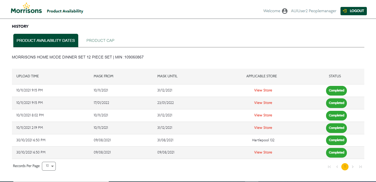Click Completed status for 2:19 PM row

(x=336, y=128)
